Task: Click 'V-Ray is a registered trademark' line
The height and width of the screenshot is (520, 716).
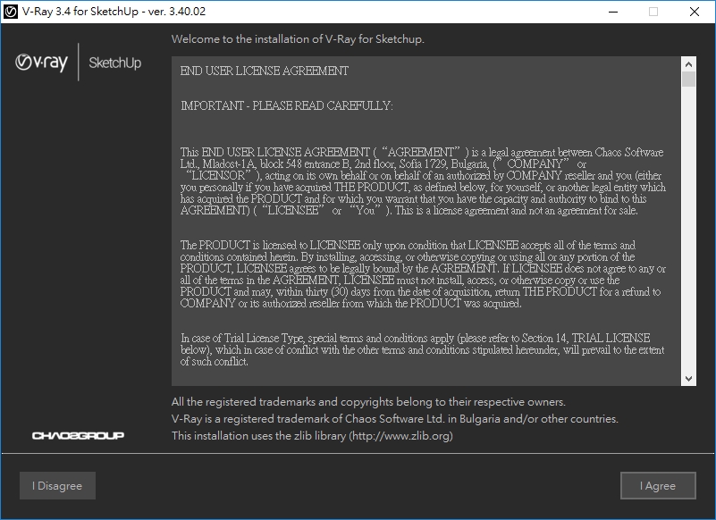Action: 395,419
